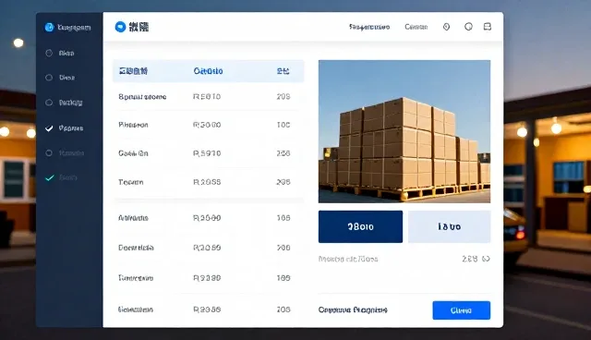Sort by the bright blue middle column header
Viewport: 591px width, 340px height.
pyautogui.click(x=208, y=71)
